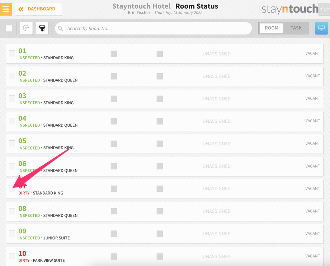Screen dimensions: 330x266
Task: Open room number 05
Action: coord(22,141)
